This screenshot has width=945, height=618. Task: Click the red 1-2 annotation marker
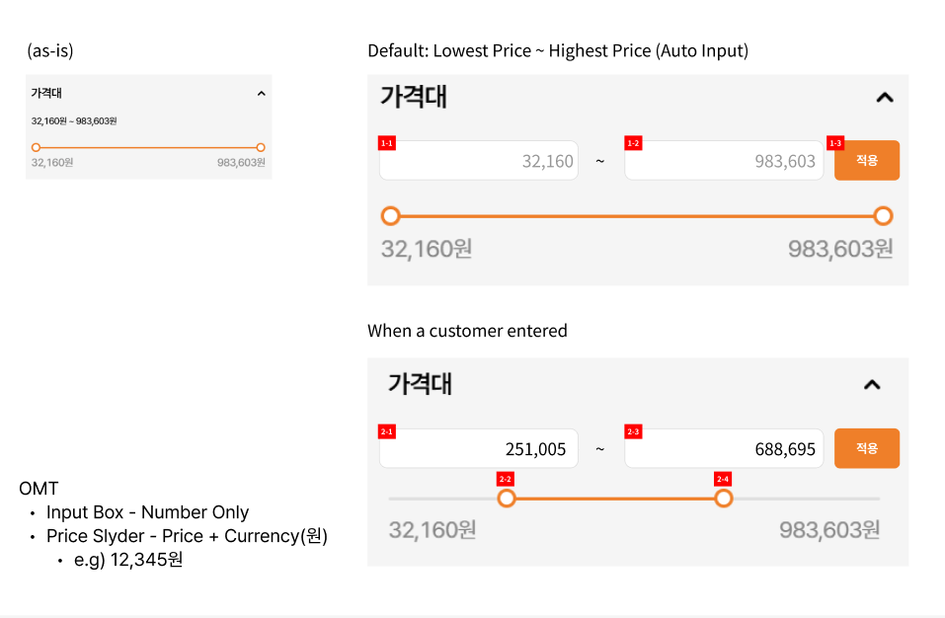click(633, 143)
